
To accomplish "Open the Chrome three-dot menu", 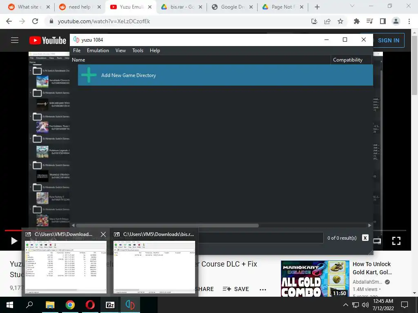I will [x=409, y=21].
